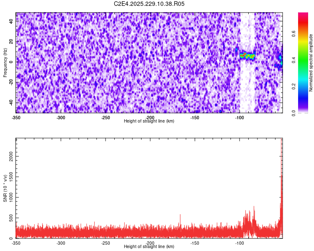
Task: Click the Normalized spectral amplitude colorbar label
Action: pos(311,63)
